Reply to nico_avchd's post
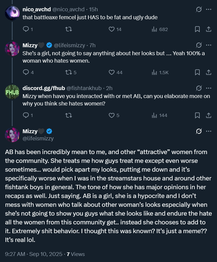Viewport: 217px width, 262px height. point(26,29)
